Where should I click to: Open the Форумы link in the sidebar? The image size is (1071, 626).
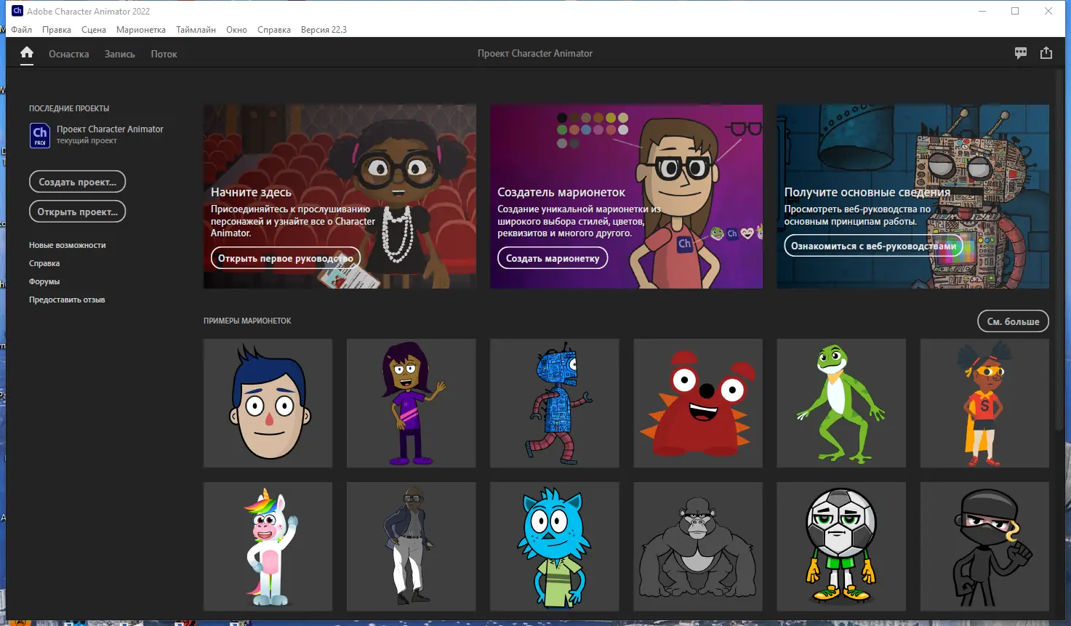pos(45,281)
